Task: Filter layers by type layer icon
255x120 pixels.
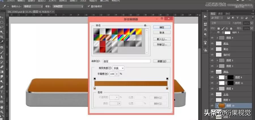Action: [237, 18]
